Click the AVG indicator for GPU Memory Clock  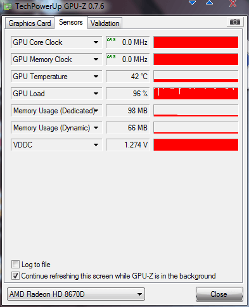click(111, 57)
